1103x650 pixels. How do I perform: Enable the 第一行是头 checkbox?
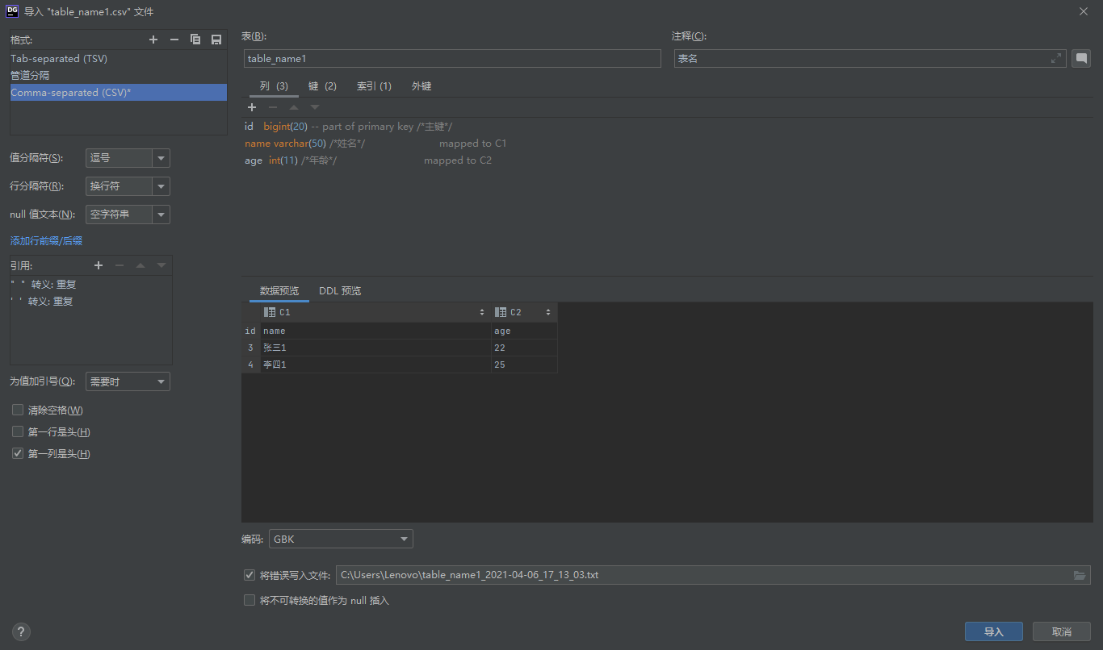[17, 431]
